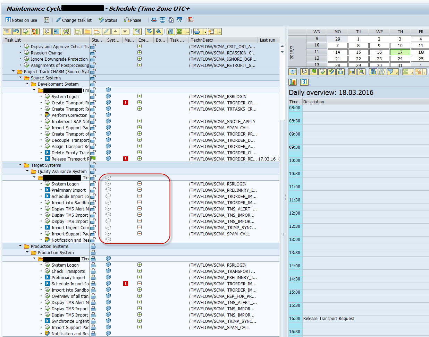Select week number 11 in calendar
This screenshot has width=429, height=337.
317,52
